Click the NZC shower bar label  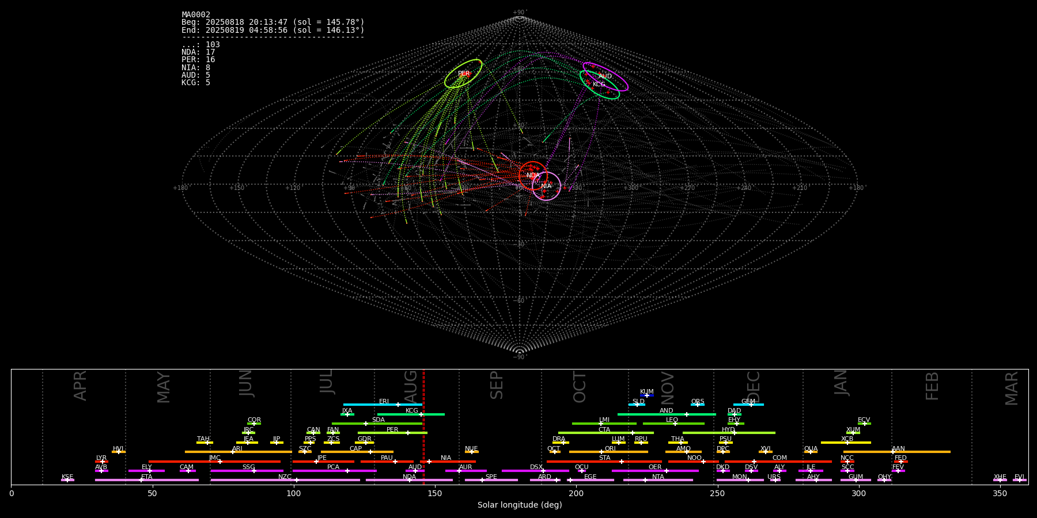click(x=285, y=477)
